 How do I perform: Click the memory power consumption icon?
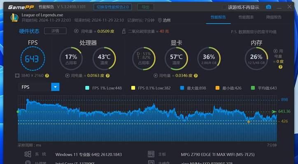click(x=275, y=51)
